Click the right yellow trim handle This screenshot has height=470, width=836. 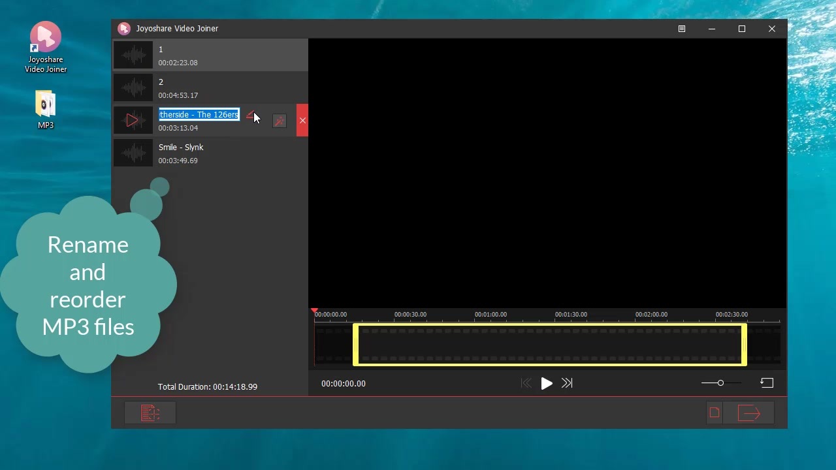[x=744, y=345]
